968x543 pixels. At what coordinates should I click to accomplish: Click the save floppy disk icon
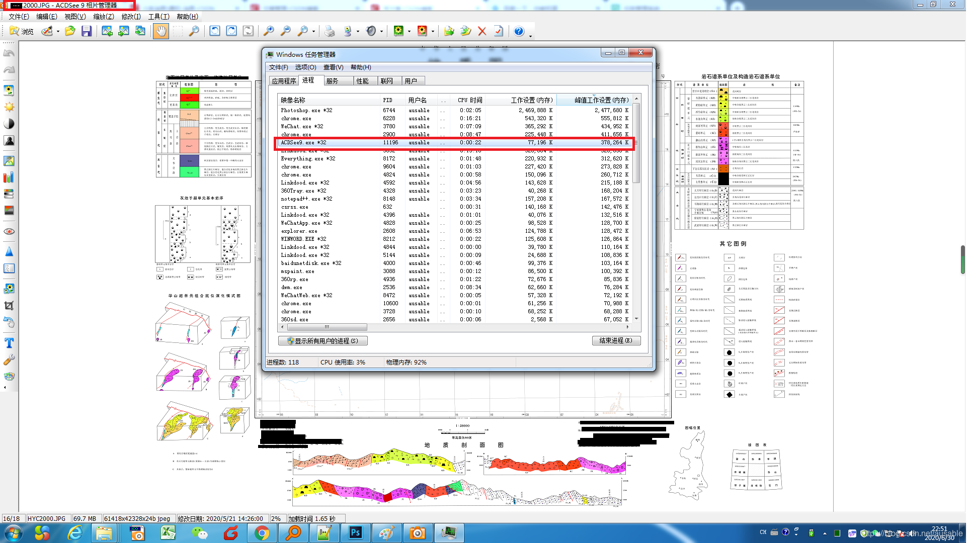click(x=87, y=31)
